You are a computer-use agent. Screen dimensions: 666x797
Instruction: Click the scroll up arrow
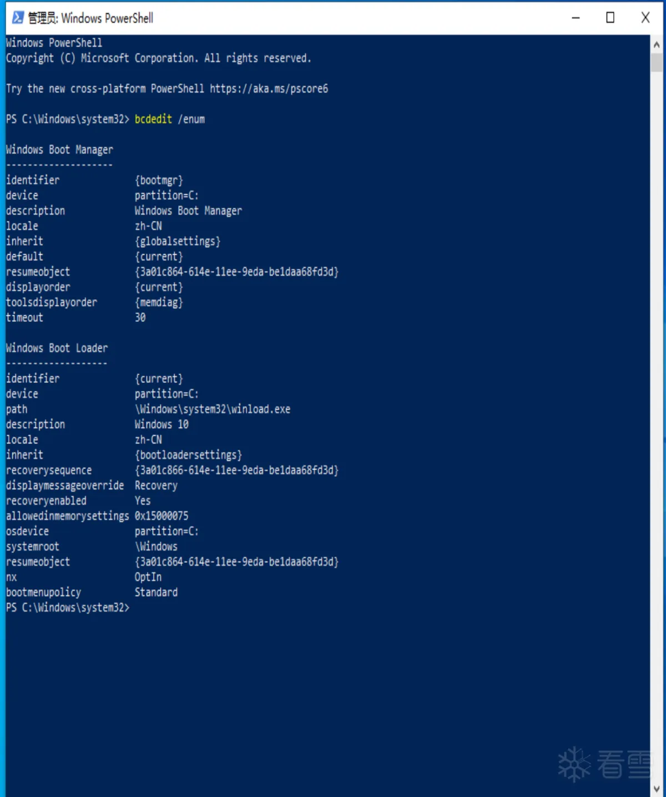pos(657,44)
